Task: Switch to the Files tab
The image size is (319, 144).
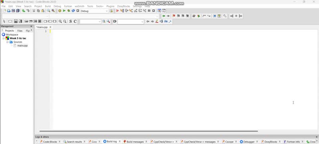Action: pyautogui.click(x=20, y=31)
